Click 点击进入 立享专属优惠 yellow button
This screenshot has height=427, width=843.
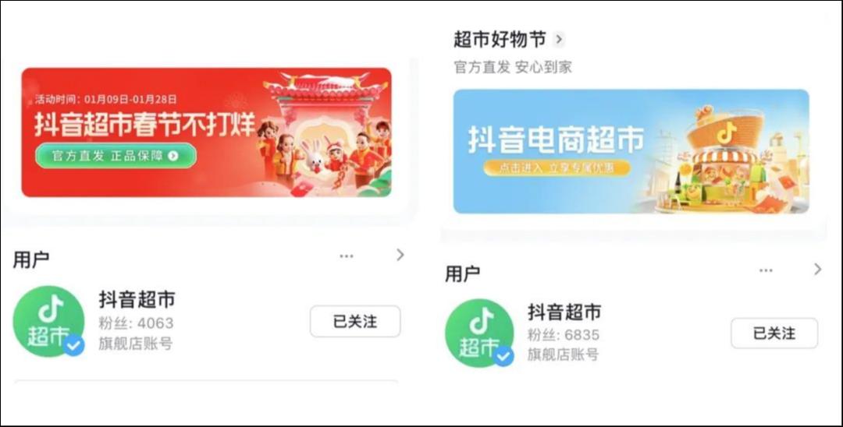tap(557, 168)
